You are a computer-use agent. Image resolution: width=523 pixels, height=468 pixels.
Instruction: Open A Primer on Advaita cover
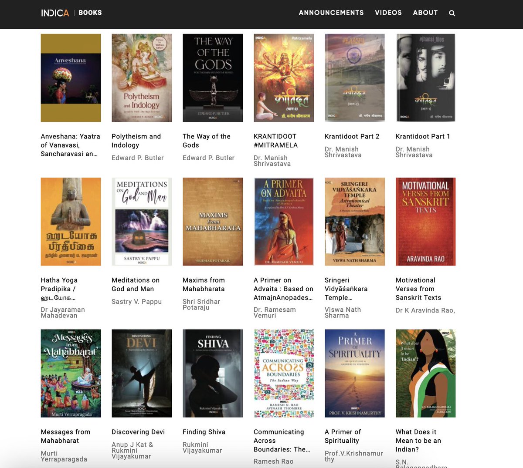[284, 222]
